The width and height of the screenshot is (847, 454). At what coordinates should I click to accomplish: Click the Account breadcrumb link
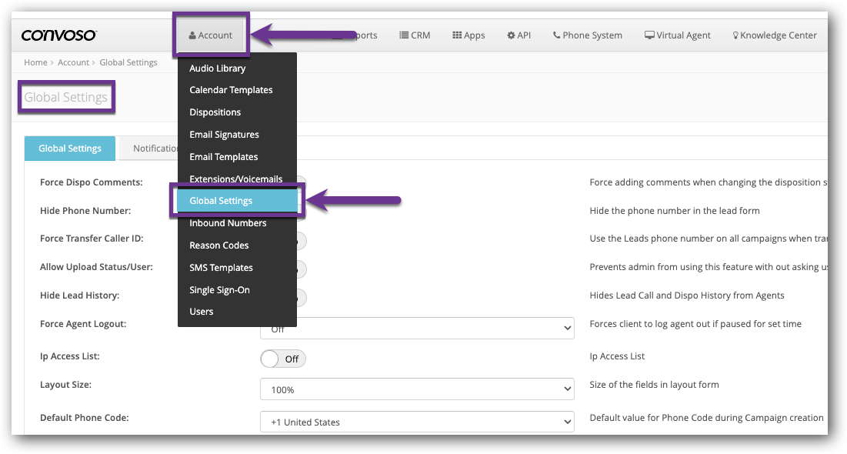(73, 62)
